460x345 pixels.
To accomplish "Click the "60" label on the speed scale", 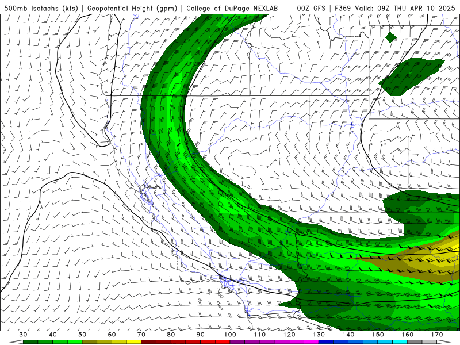I will pyautogui.click(x=112, y=335).
